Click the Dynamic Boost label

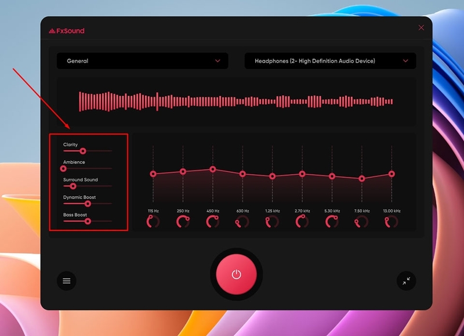pos(79,197)
